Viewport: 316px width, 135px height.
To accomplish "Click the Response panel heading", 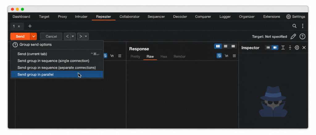I will point(139,49).
